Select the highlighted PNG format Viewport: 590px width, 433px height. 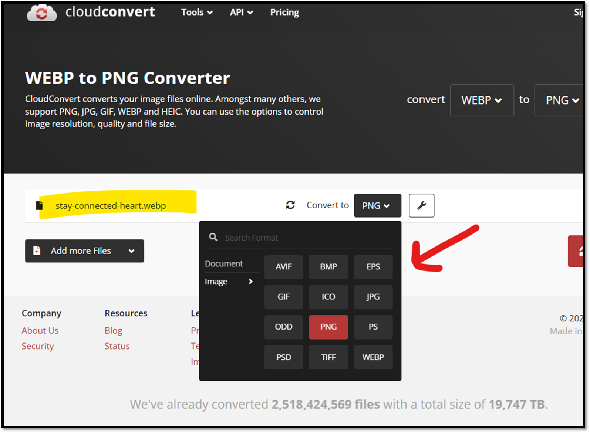tap(328, 327)
